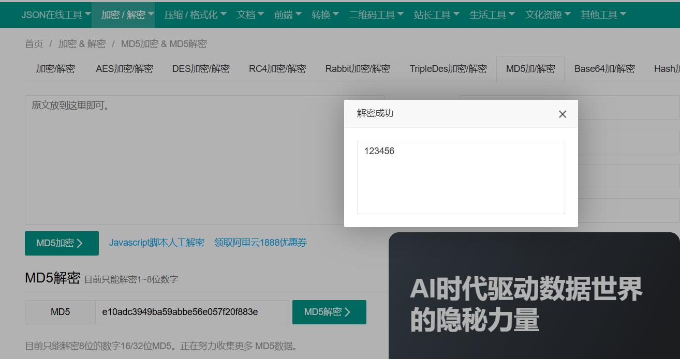The image size is (680, 359).
Task: Click the MD5解密 button
Action: [x=330, y=312]
